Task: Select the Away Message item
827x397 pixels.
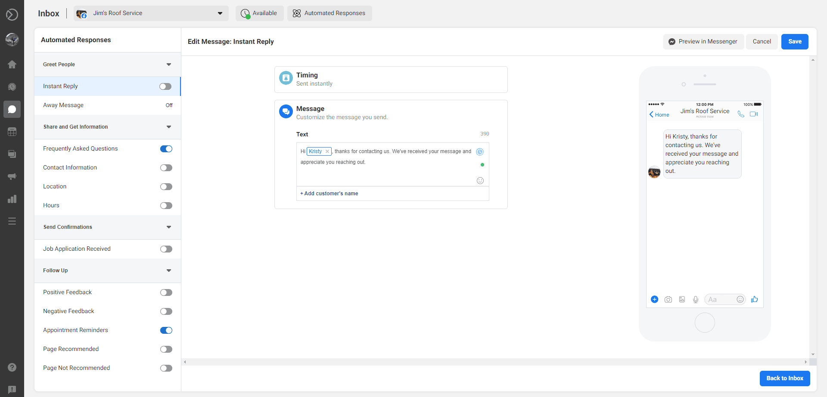Action: click(63, 105)
